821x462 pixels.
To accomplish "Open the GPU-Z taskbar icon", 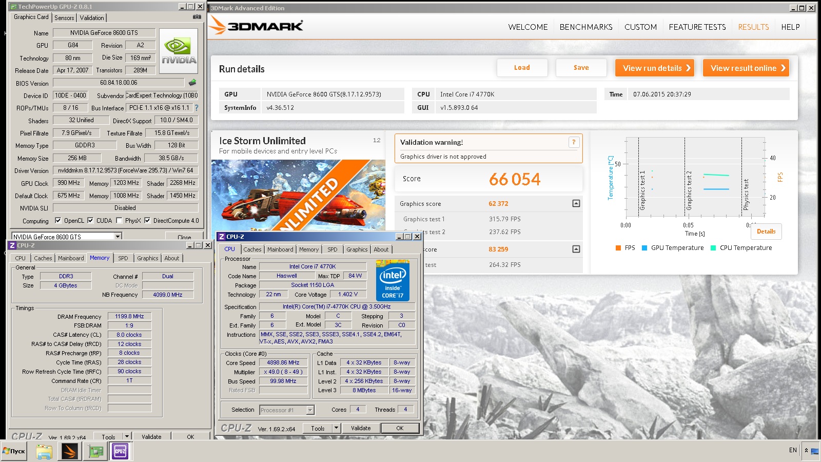I will (x=95, y=451).
